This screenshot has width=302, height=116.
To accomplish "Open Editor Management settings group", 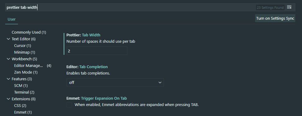I will (x=33, y=65).
